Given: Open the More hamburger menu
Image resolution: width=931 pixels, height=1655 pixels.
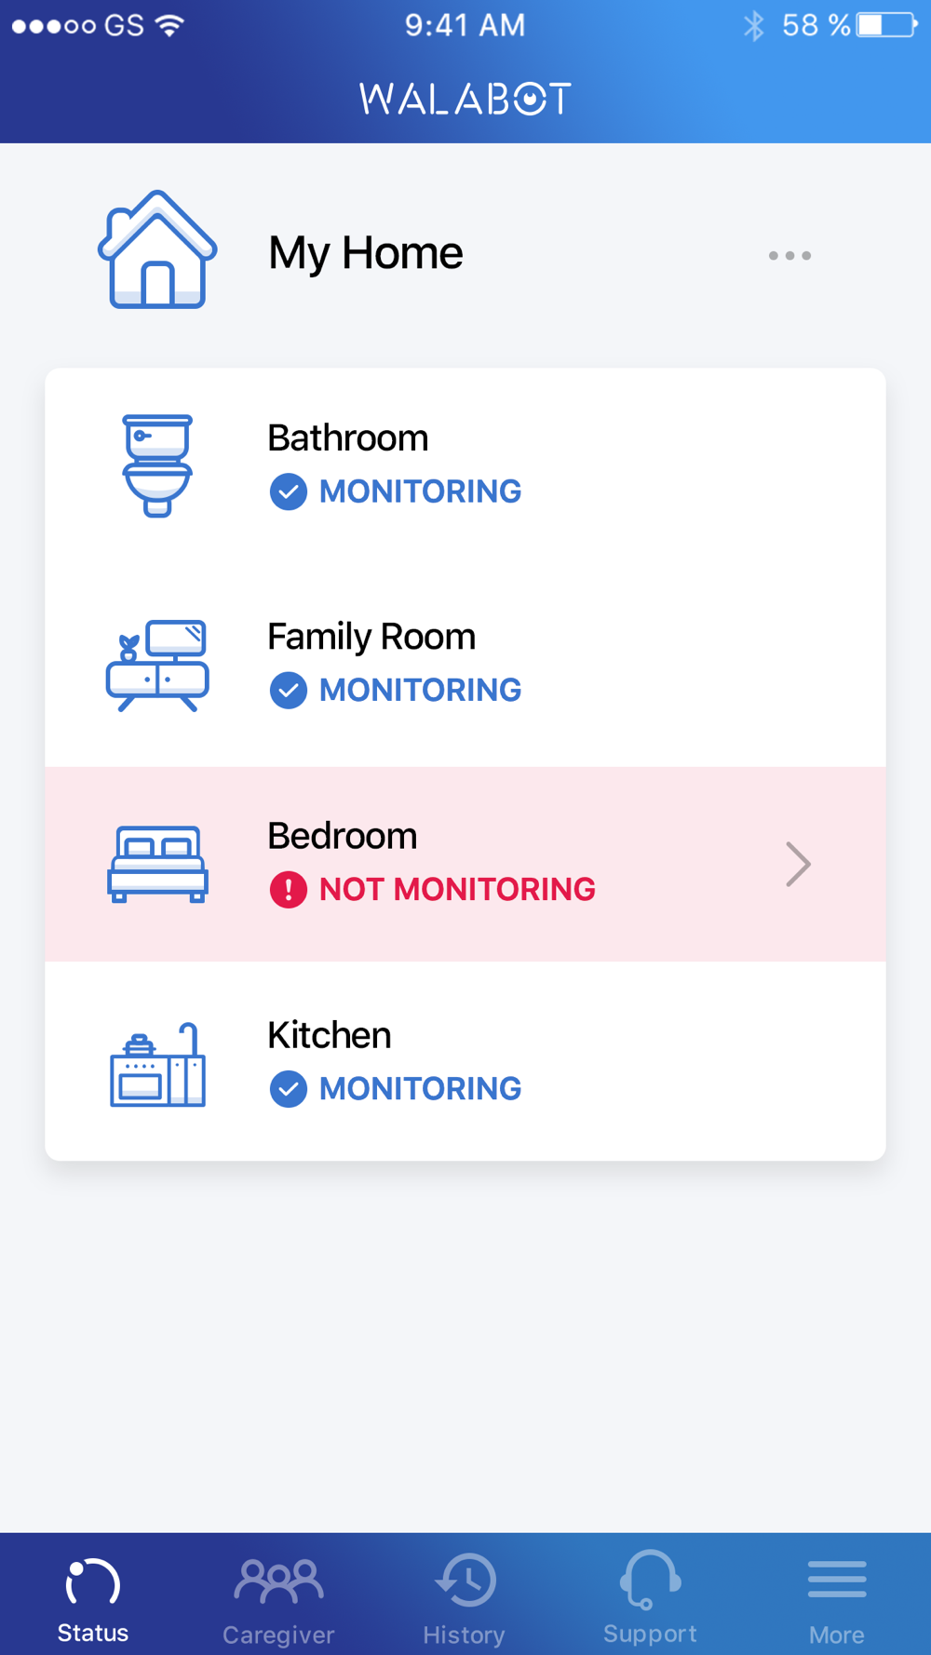Looking at the screenshot, I should coord(837,1597).
